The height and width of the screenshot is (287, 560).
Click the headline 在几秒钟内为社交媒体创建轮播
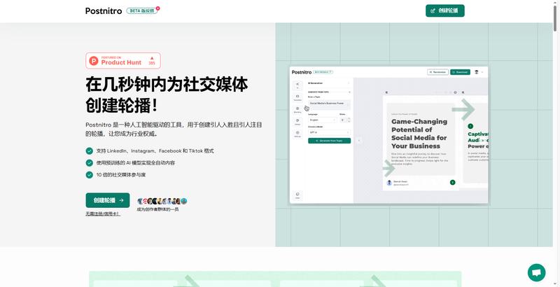pos(167,95)
